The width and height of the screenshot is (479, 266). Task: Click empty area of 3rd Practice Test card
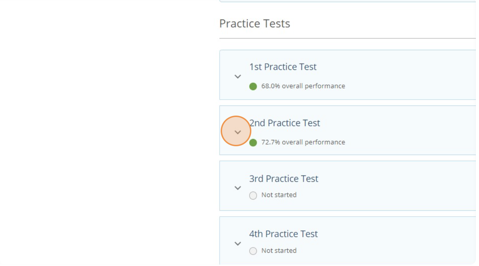(401, 186)
